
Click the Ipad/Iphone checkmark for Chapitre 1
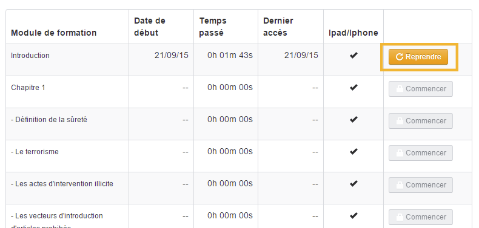tap(353, 88)
